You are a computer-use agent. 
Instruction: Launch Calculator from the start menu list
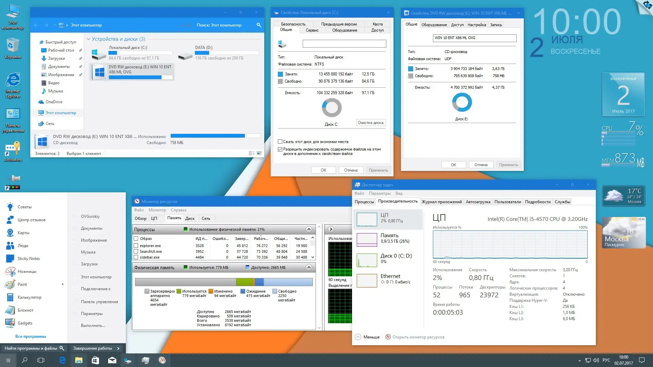[x=29, y=297]
